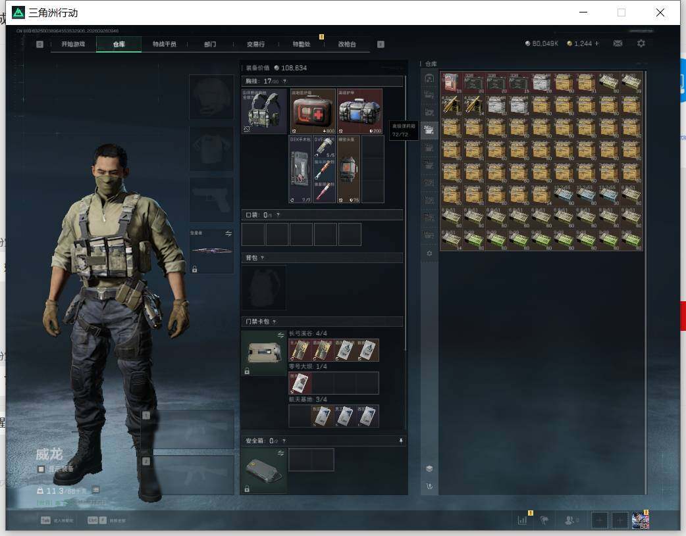Switch to the 仓库 tab
Screen dimensions: 686x536
click(x=119, y=44)
